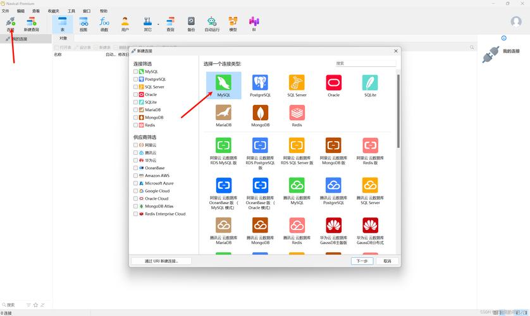Select 华为云 GaussDB分布式 tile

(x=370, y=231)
